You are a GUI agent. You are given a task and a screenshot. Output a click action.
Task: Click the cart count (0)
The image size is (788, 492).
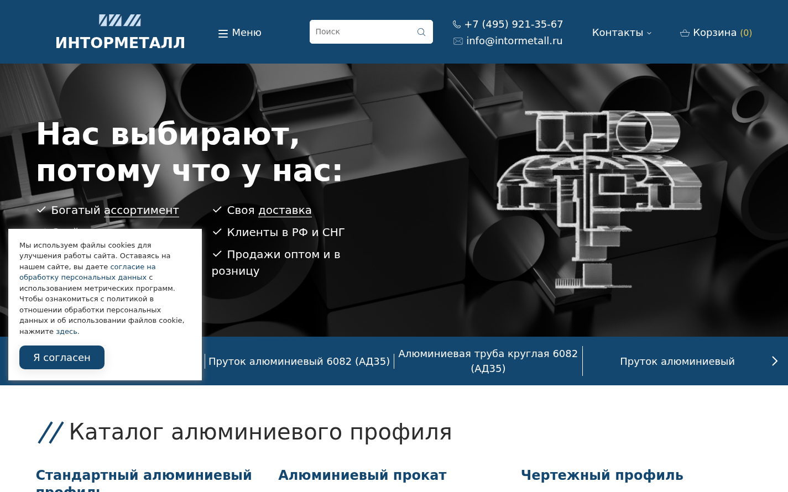746,33
